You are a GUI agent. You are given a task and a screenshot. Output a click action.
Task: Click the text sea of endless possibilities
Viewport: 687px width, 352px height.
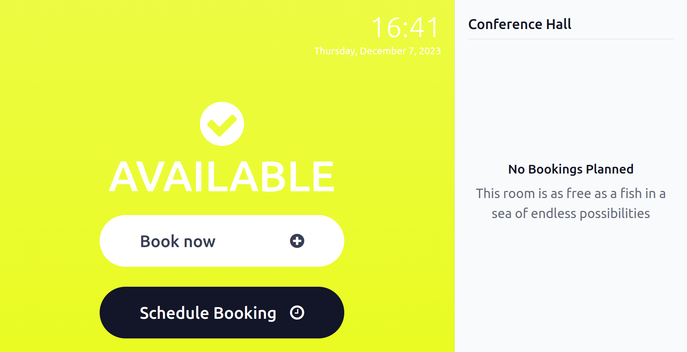click(x=571, y=214)
